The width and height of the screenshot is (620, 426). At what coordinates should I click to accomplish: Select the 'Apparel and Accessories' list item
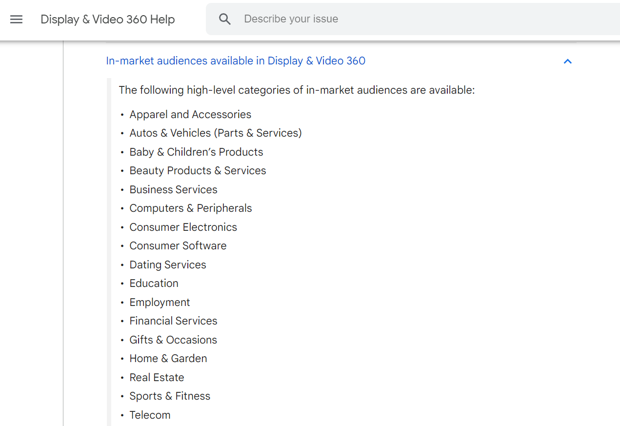tap(190, 115)
